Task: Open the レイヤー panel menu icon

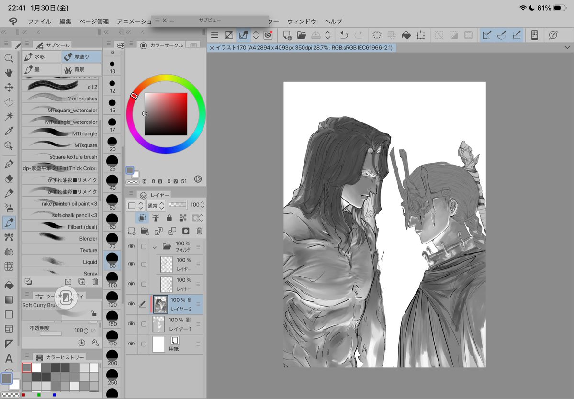Action: point(131,193)
